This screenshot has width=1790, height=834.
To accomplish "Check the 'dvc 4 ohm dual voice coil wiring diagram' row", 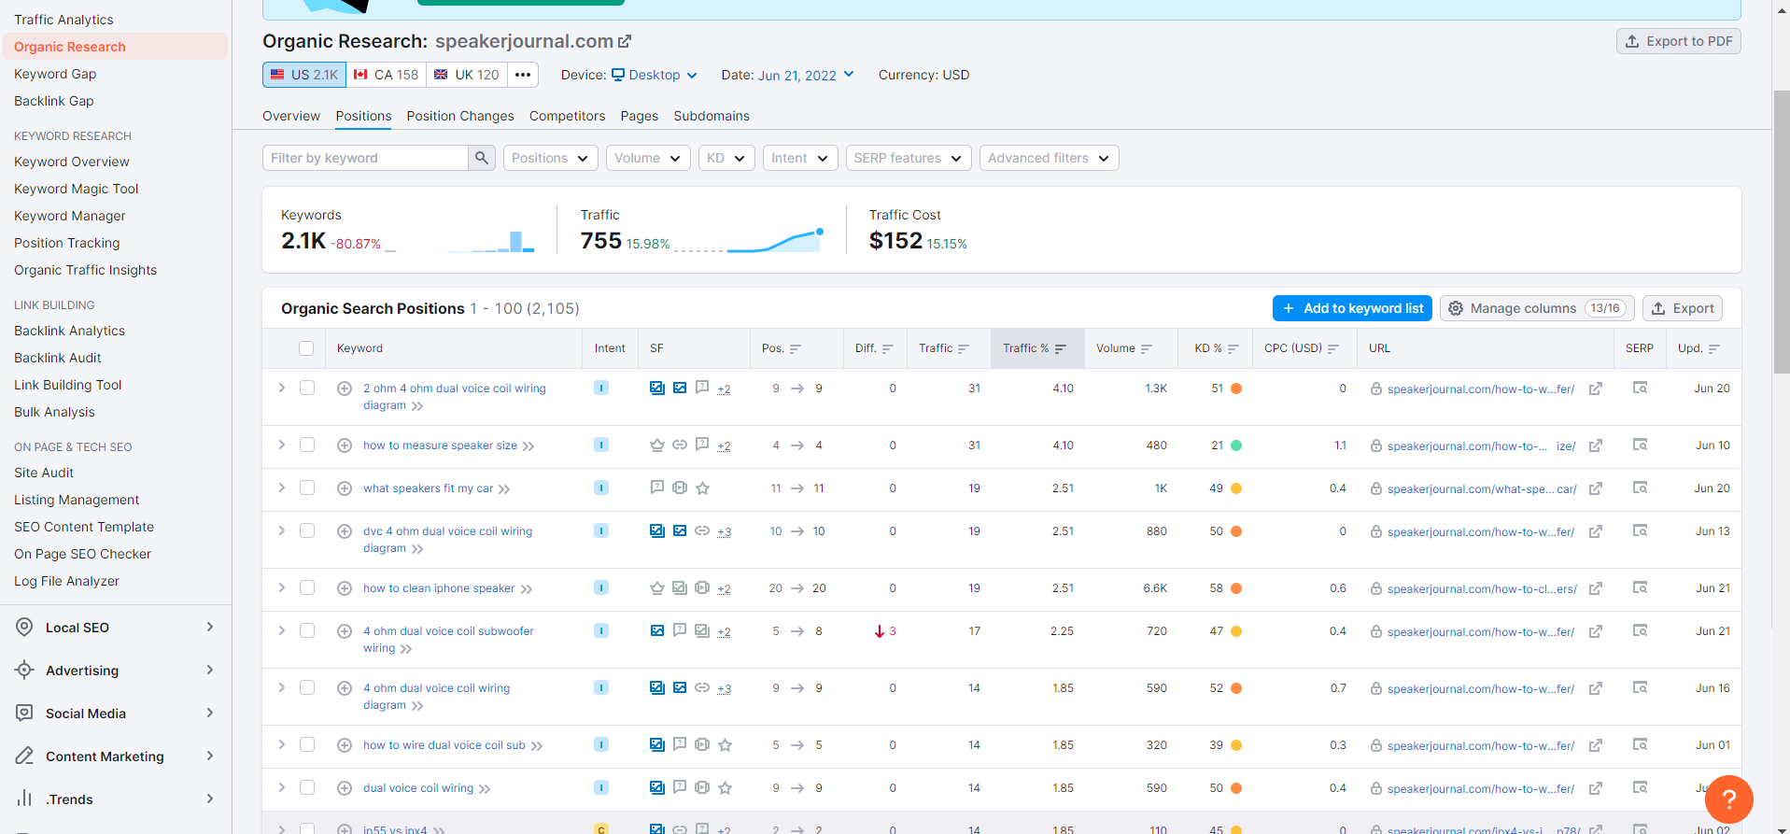I will 307,530.
